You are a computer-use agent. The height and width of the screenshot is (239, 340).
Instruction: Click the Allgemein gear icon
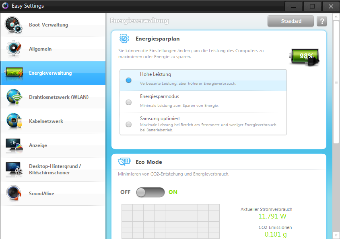[x=14, y=49]
